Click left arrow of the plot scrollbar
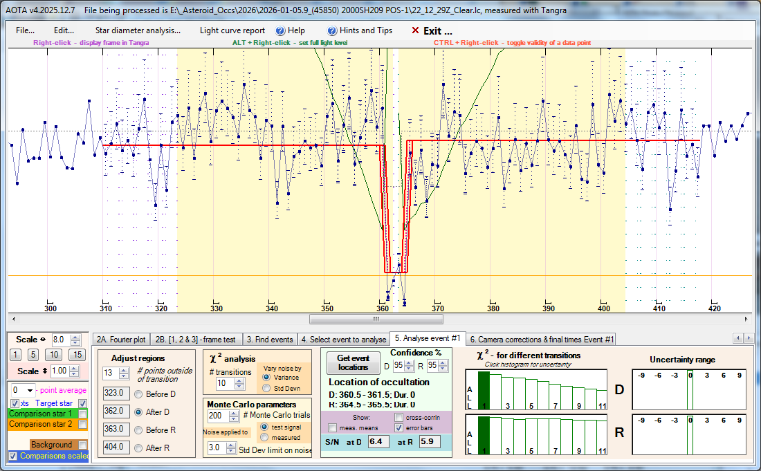 tap(13, 319)
